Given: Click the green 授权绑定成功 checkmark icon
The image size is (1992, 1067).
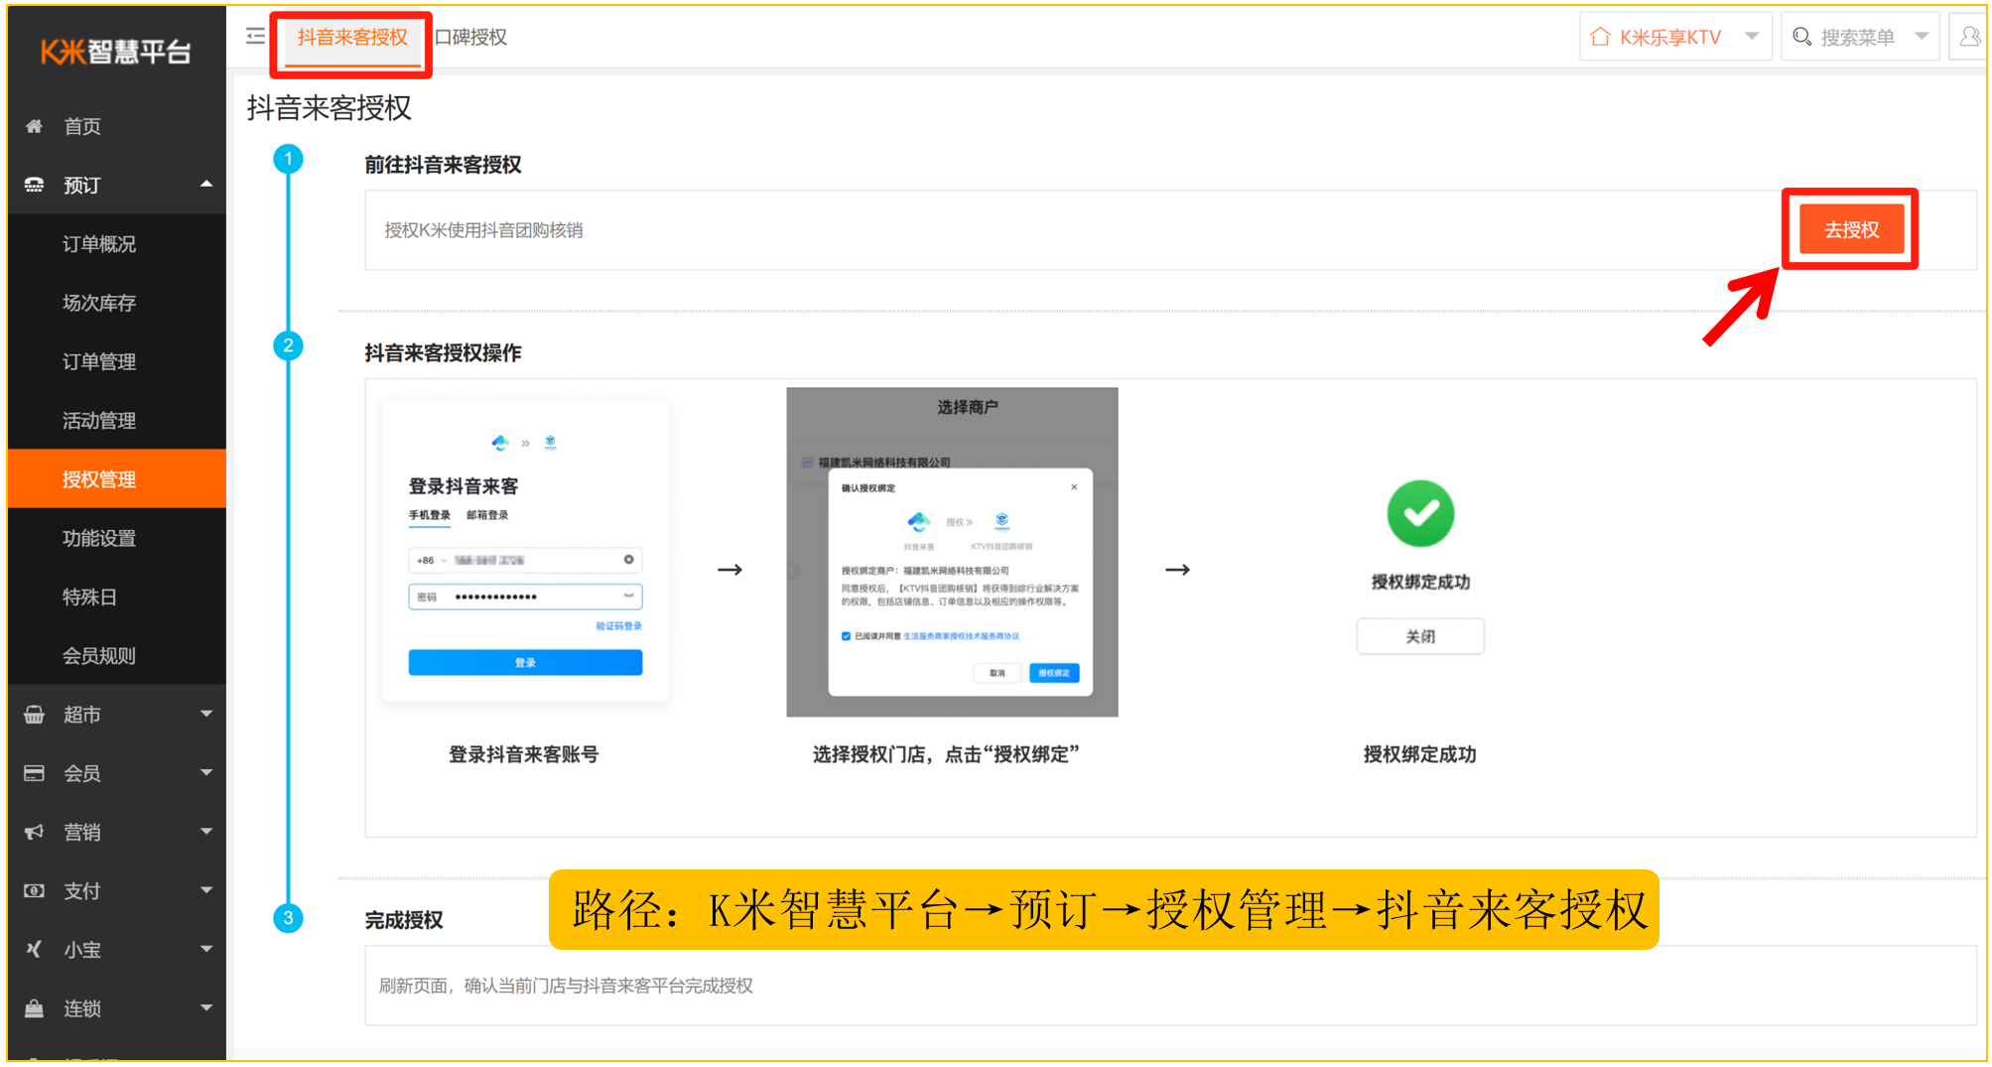Looking at the screenshot, I should click(x=1420, y=513).
